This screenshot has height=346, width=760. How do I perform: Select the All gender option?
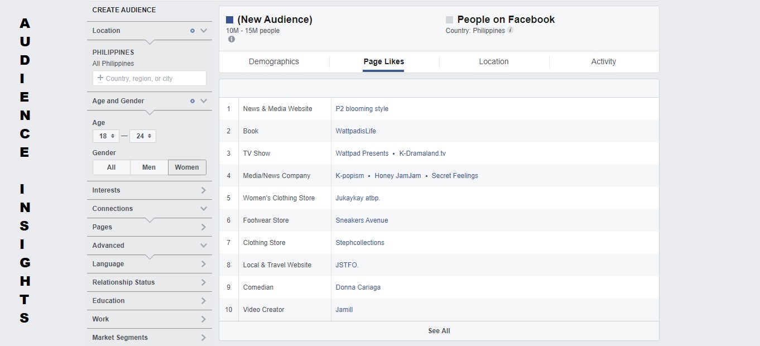pyautogui.click(x=112, y=167)
